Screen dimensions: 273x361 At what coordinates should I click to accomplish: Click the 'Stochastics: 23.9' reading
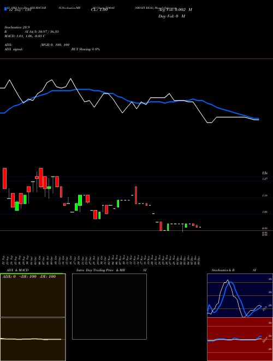pos(17,27)
